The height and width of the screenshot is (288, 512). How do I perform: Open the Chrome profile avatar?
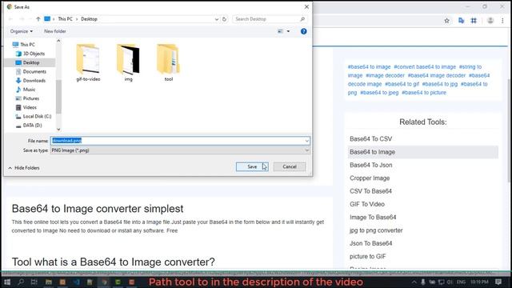[490, 21]
